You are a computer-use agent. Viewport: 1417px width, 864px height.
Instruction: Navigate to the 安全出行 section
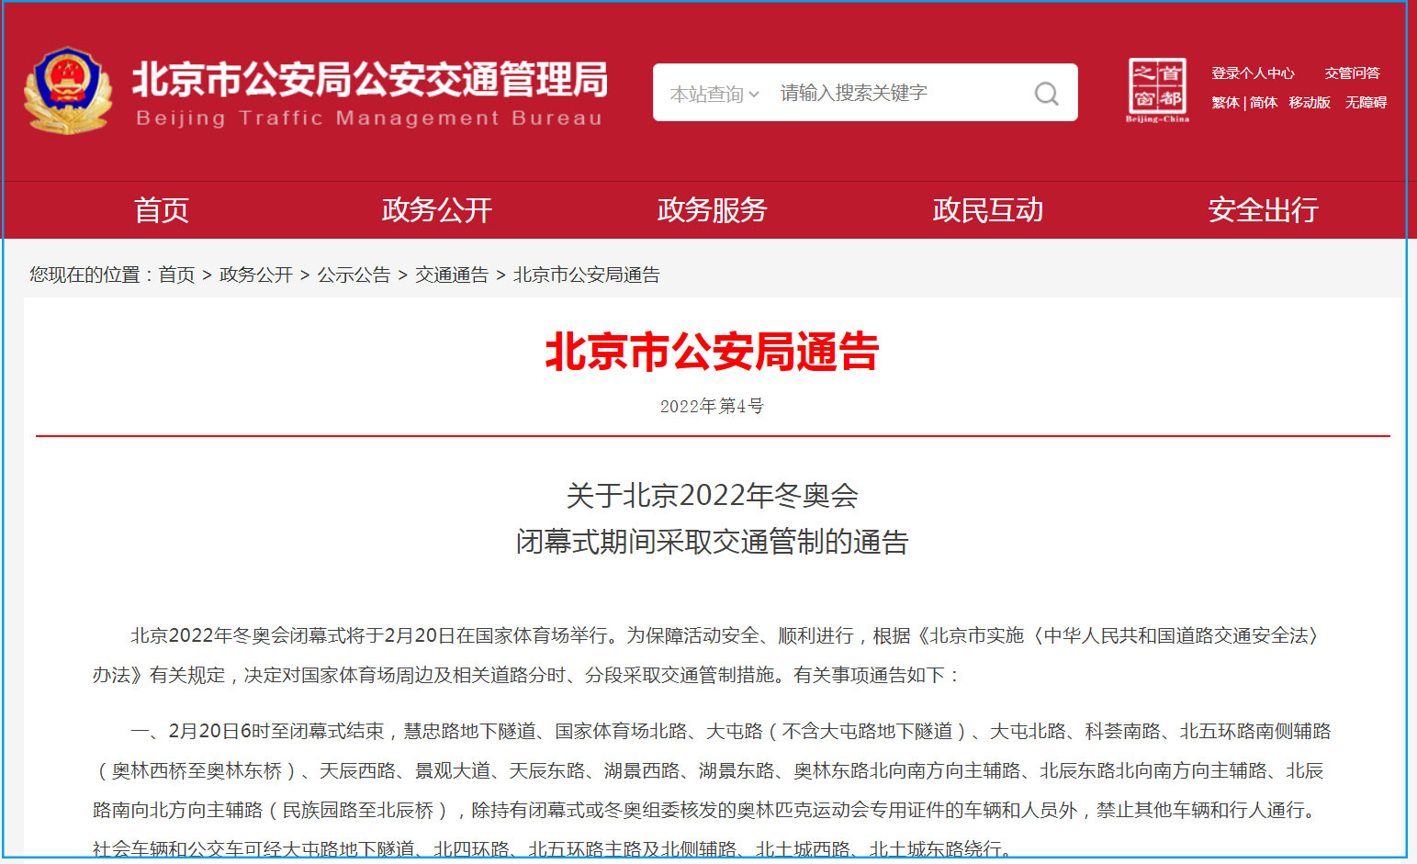pos(1264,210)
